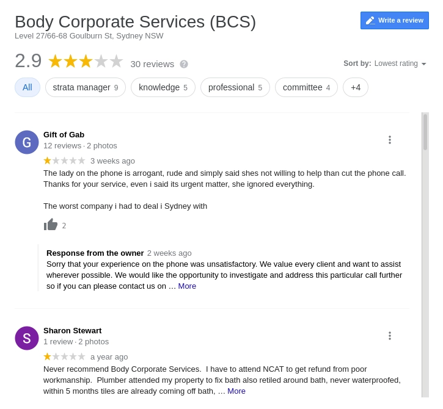The height and width of the screenshot is (409, 443).
Task: Filter reviews by professional
Action: pyautogui.click(x=235, y=87)
